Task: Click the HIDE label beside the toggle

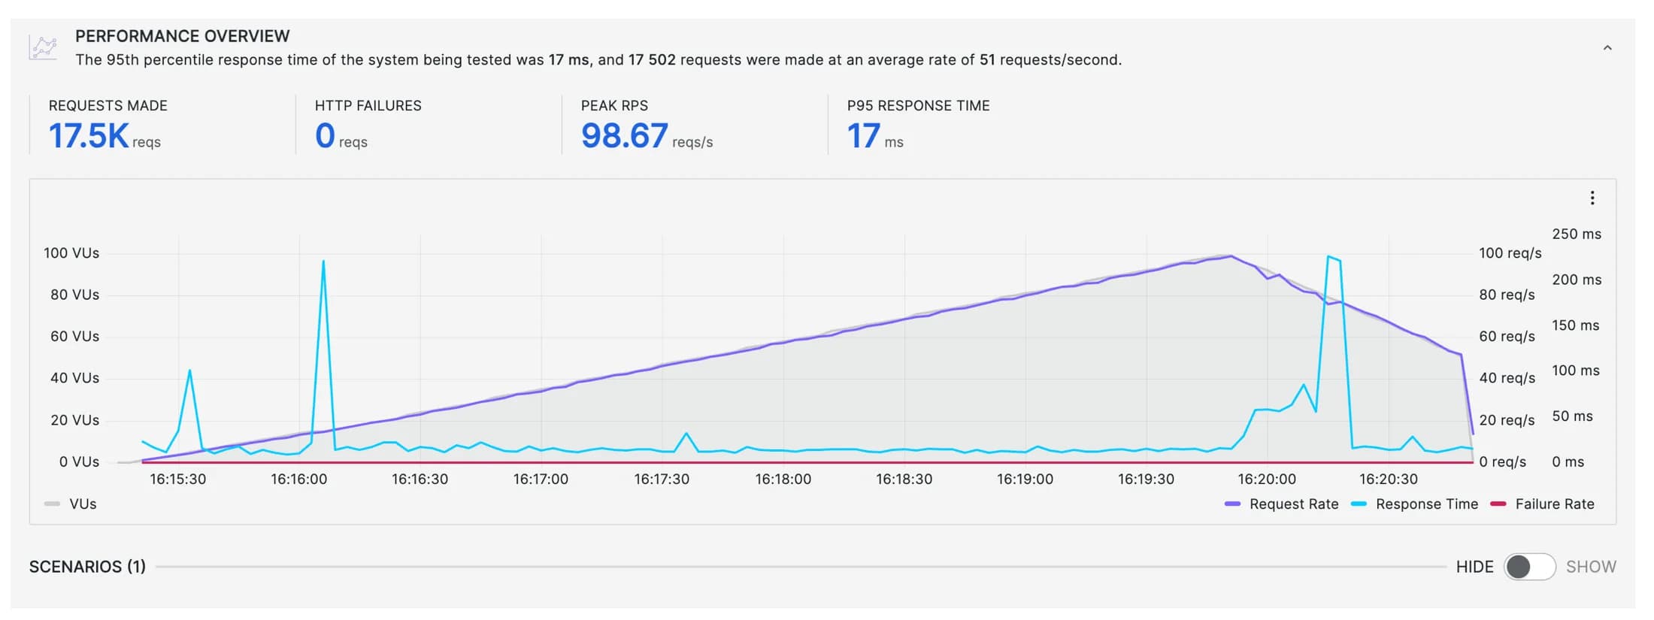Action: point(1474,567)
